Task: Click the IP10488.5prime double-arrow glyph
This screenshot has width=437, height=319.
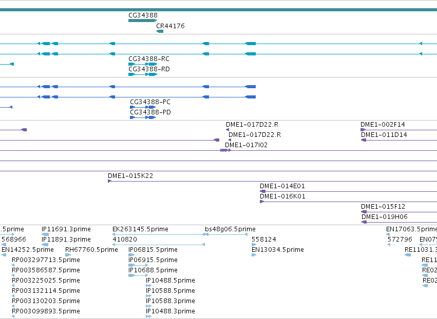Action: point(148,286)
